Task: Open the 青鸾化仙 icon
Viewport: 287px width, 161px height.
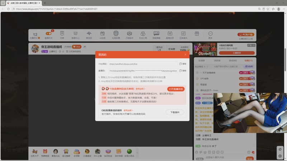Action: click(56, 153)
